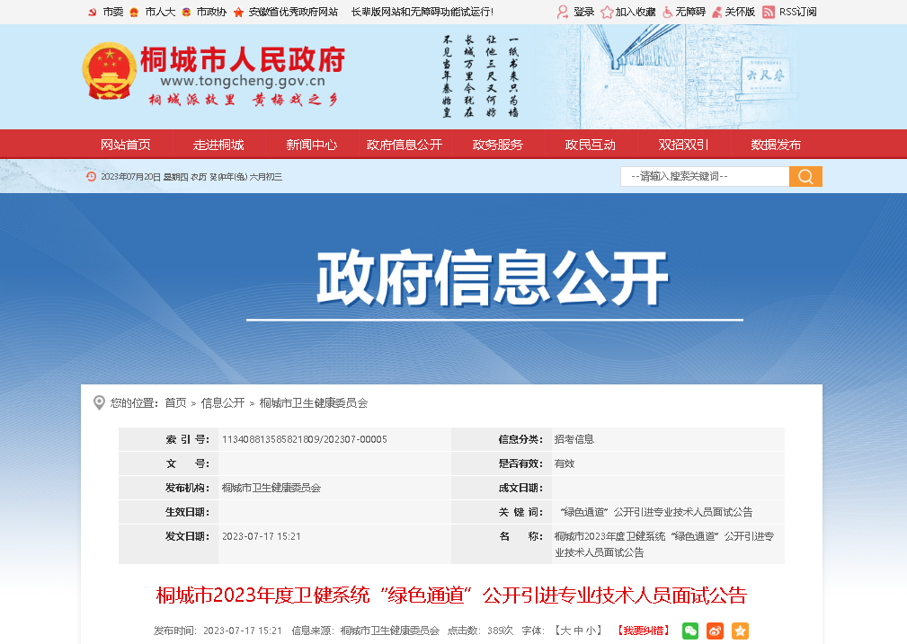Click the 桐城市卫生健康委员会 breadcrumb link
This screenshot has height=644, width=907.
point(314,403)
